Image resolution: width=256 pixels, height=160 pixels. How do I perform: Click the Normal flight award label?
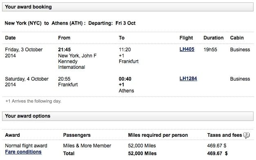point(26,146)
